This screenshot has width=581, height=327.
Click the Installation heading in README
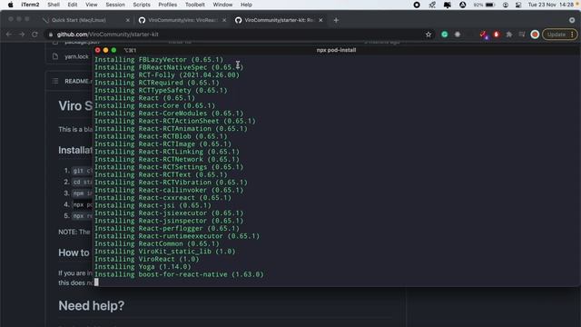click(75, 150)
